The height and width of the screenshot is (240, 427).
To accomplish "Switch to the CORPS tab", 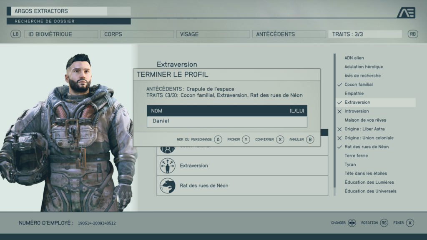I will pyautogui.click(x=137, y=34).
